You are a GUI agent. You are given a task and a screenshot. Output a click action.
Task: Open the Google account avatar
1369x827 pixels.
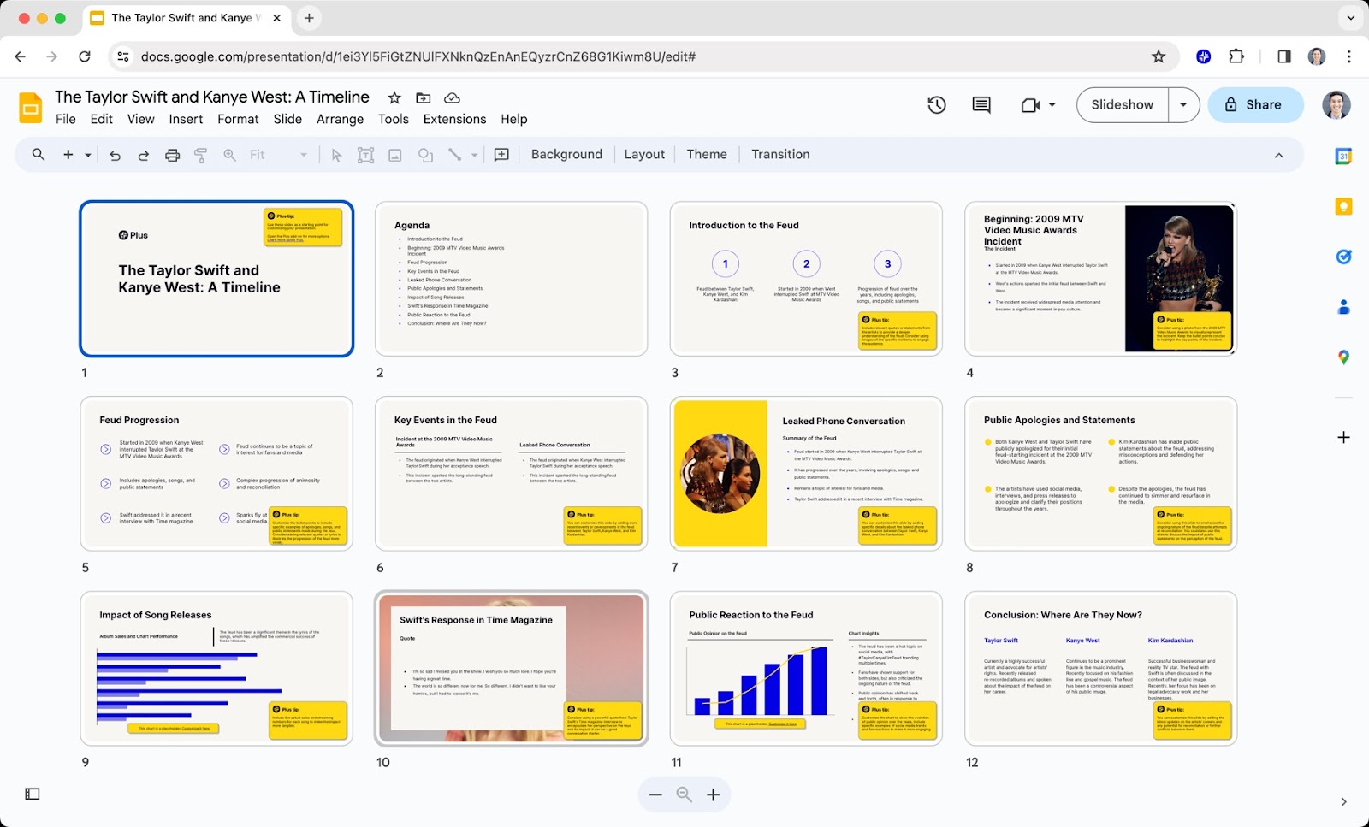[1336, 105]
